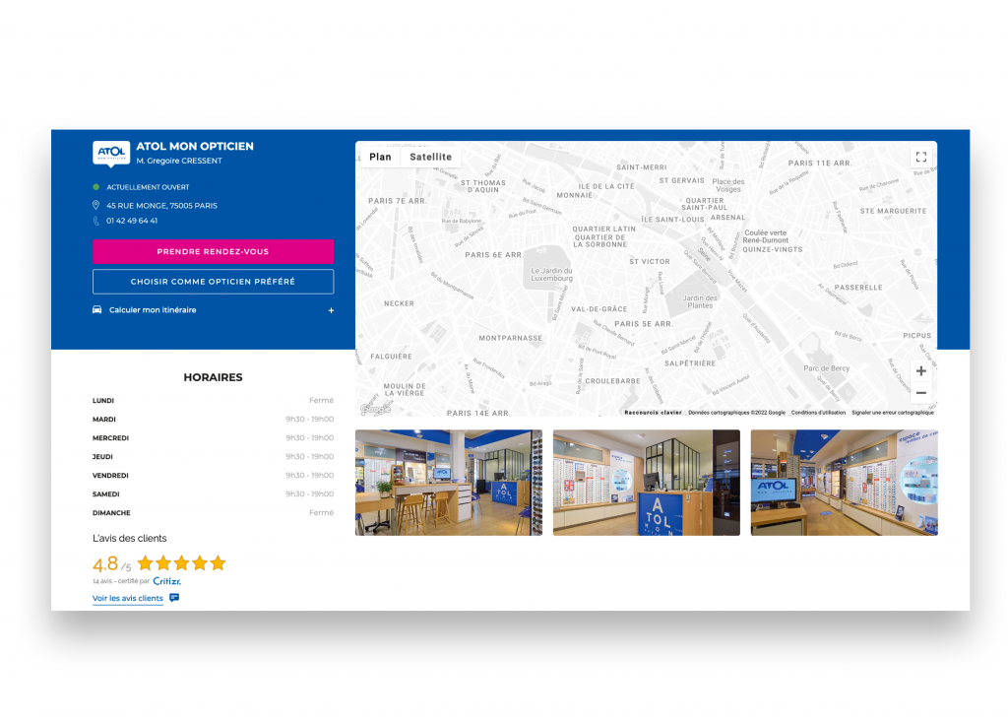This screenshot has height=723, width=1008.
Task: Click the 4.8 rating score
Action: (x=105, y=564)
